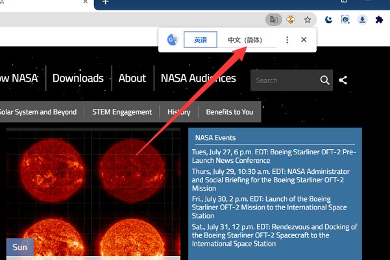This screenshot has height=260, width=390.
Task: Open translate popup options menu
Action: [287, 40]
